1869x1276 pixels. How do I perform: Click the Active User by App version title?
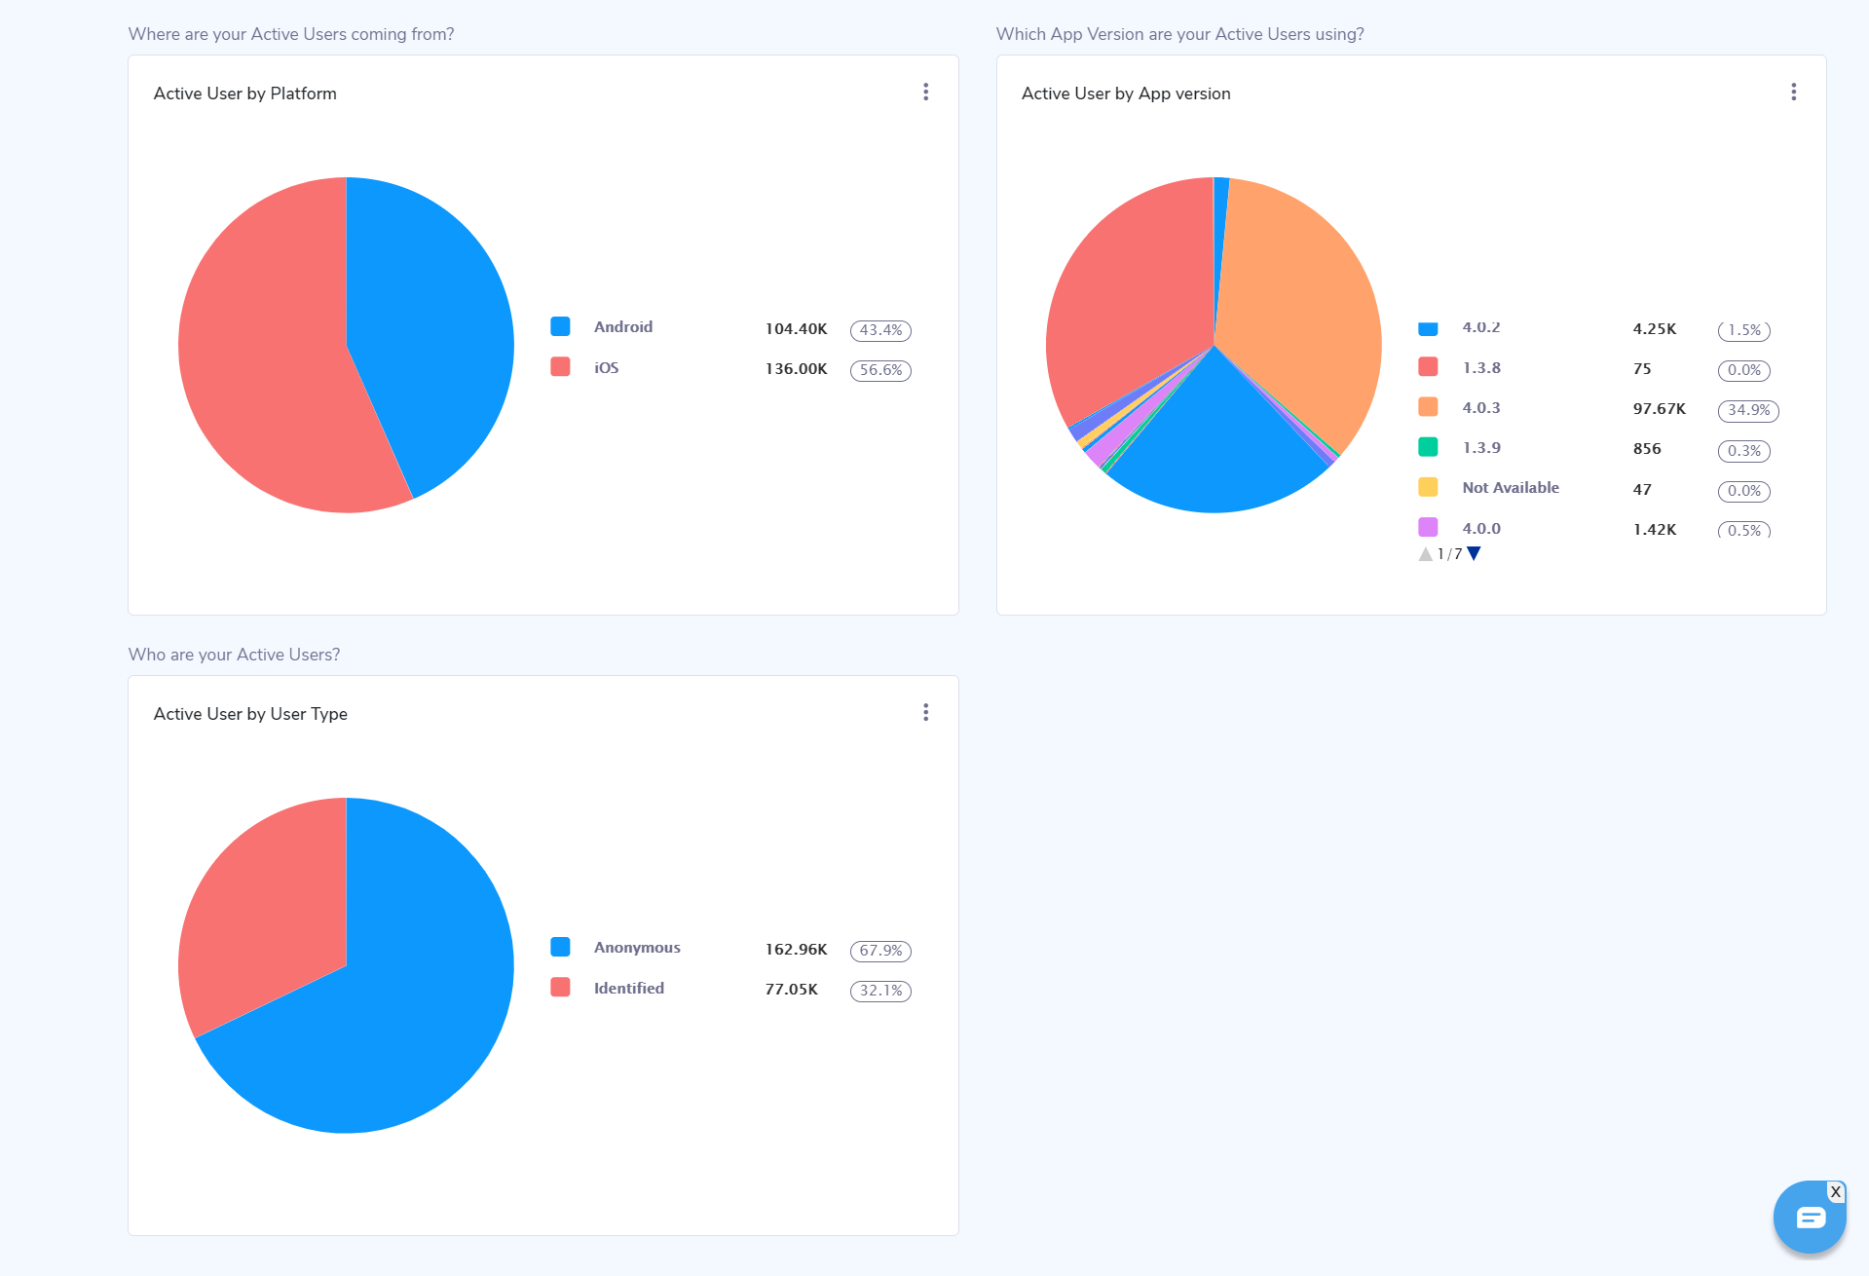pos(1126,94)
